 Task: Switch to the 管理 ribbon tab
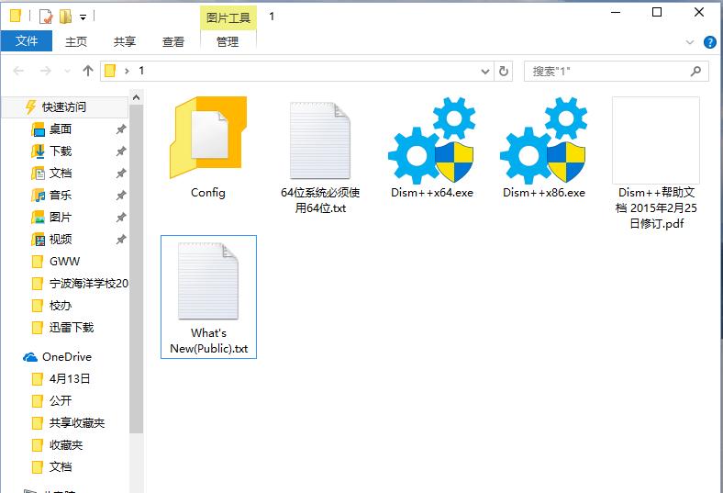pos(228,41)
